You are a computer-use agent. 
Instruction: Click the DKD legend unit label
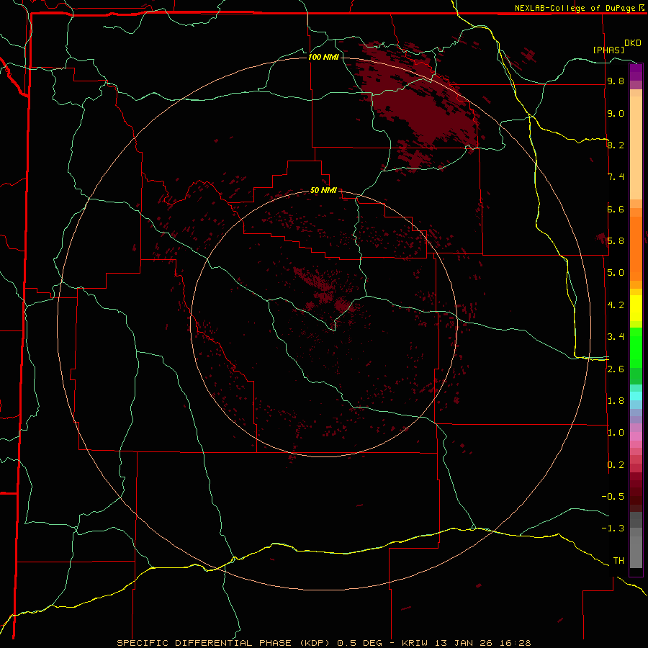(x=632, y=43)
